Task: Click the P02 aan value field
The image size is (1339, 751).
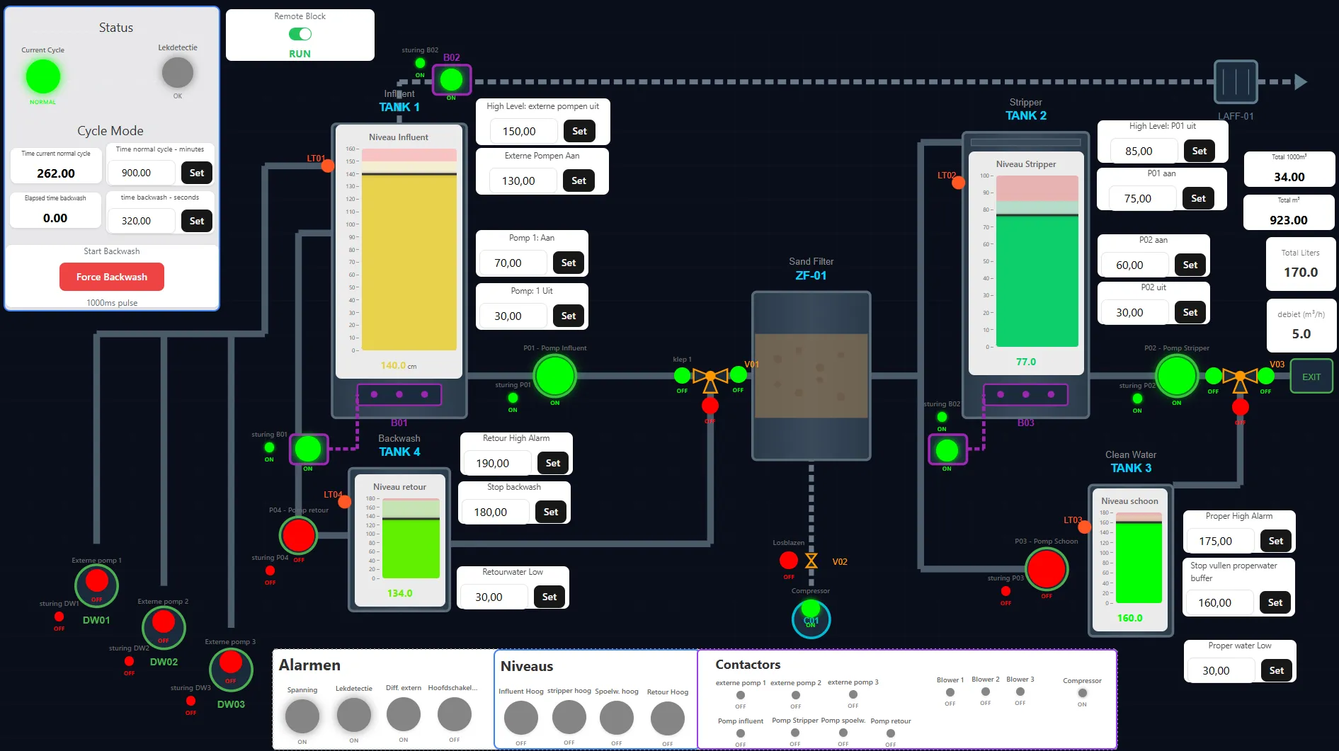Action: pyautogui.click(x=1135, y=265)
